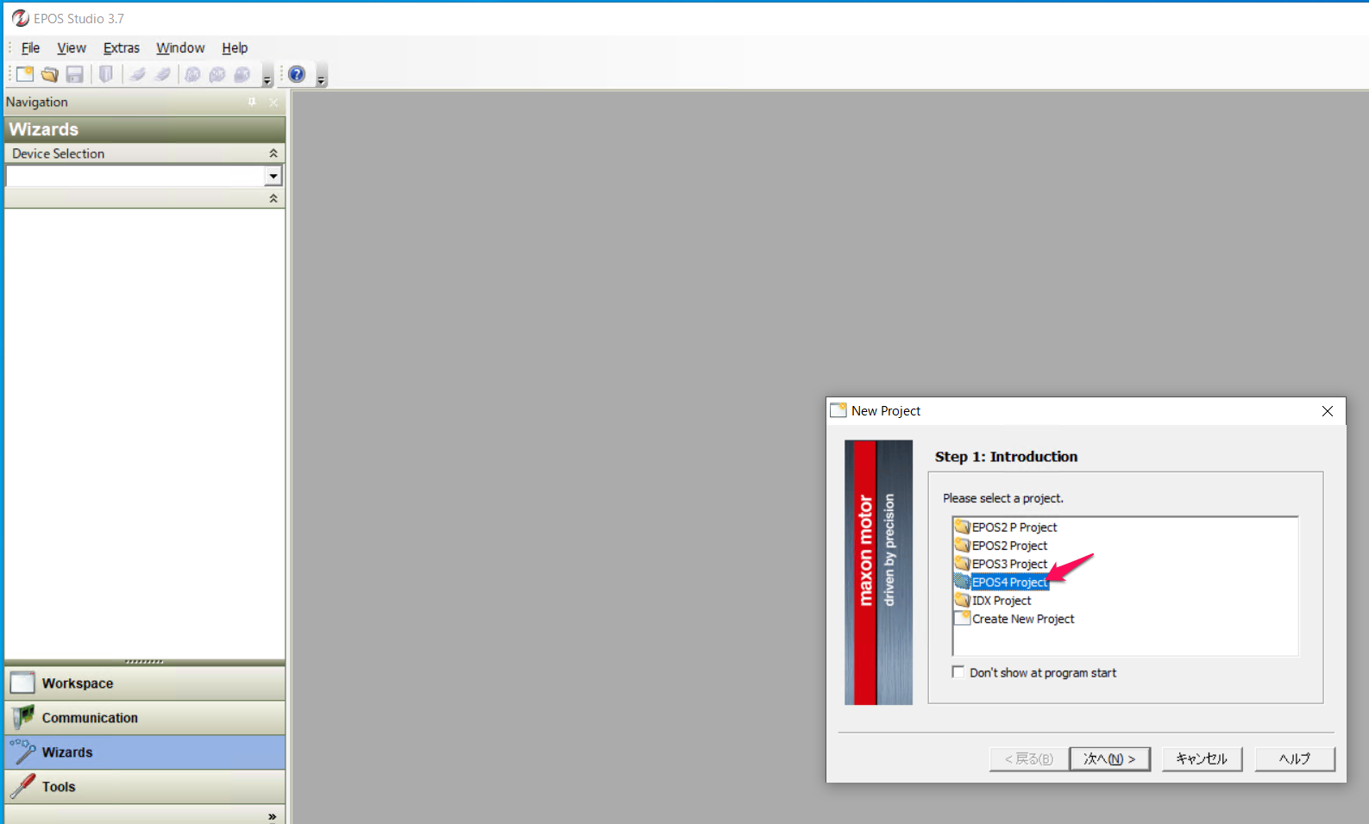Click the Wizards wand icon
This screenshot has width=1369, height=824.
(23, 752)
